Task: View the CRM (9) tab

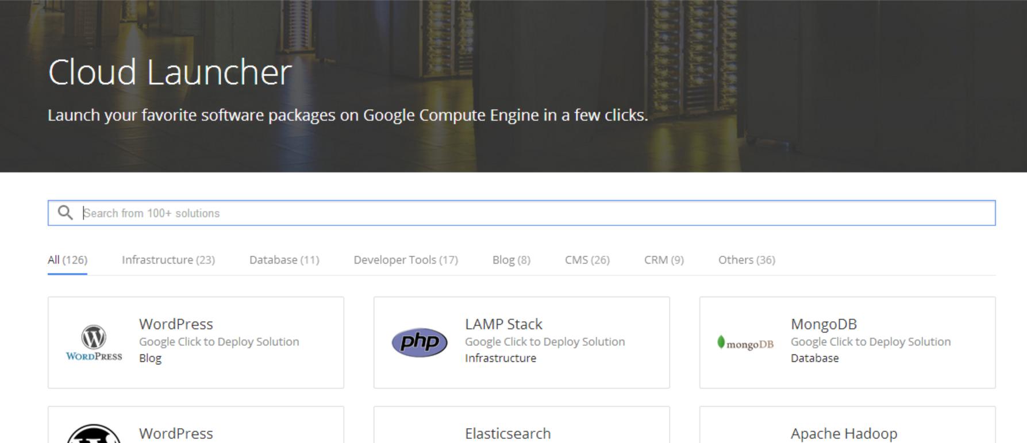Action: [664, 260]
